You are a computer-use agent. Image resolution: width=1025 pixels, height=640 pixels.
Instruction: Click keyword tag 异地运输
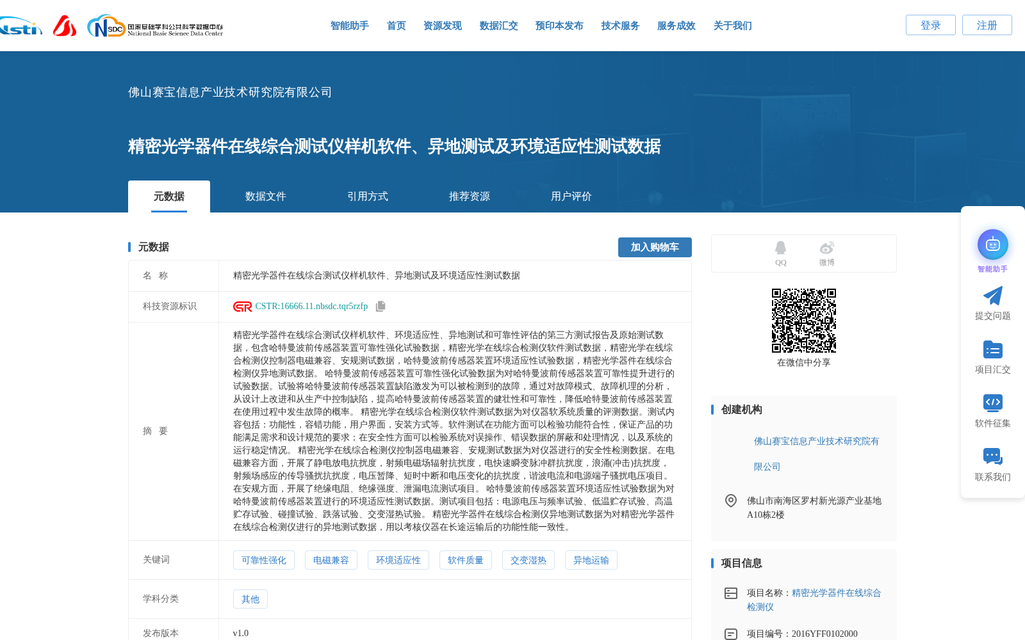(591, 560)
